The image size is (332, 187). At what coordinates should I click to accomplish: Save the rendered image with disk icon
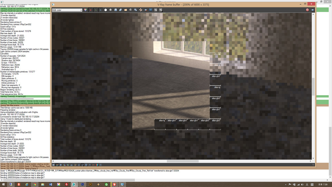(116, 10)
